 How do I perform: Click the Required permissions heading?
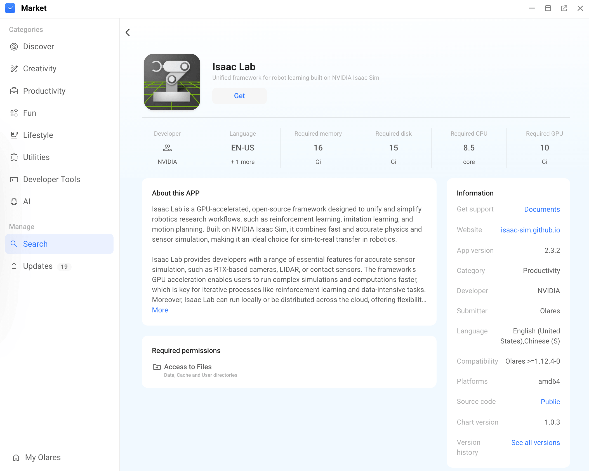coord(186,351)
